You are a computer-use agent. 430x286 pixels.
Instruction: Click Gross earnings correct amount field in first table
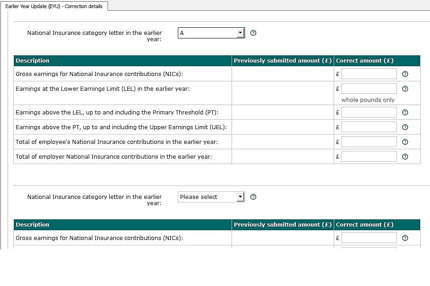tap(369, 74)
